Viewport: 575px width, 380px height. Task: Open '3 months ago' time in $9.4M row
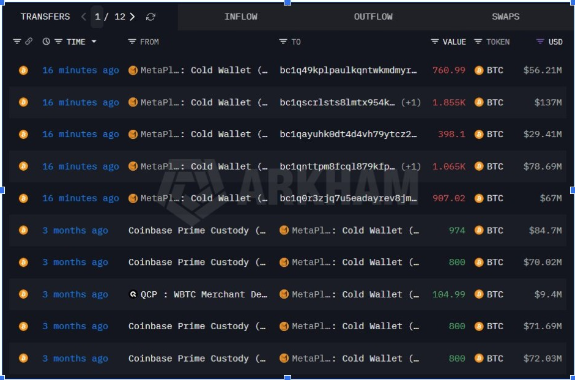pyautogui.click(x=75, y=294)
